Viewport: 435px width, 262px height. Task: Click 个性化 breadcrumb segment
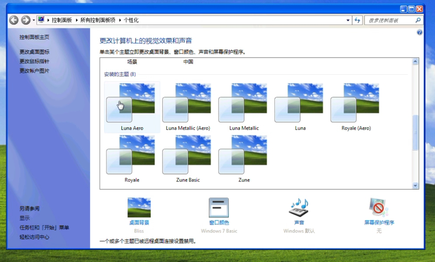point(131,20)
